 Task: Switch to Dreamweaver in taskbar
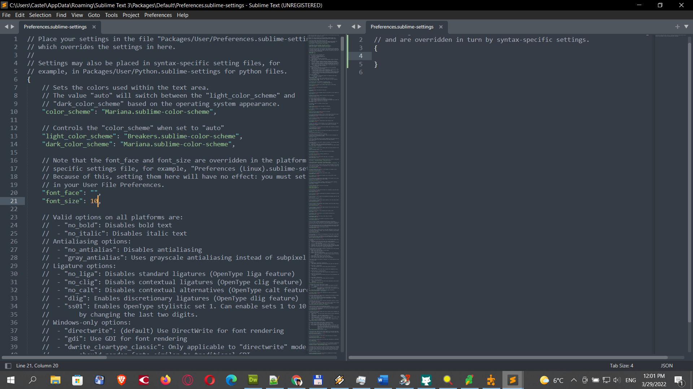click(x=253, y=380)
